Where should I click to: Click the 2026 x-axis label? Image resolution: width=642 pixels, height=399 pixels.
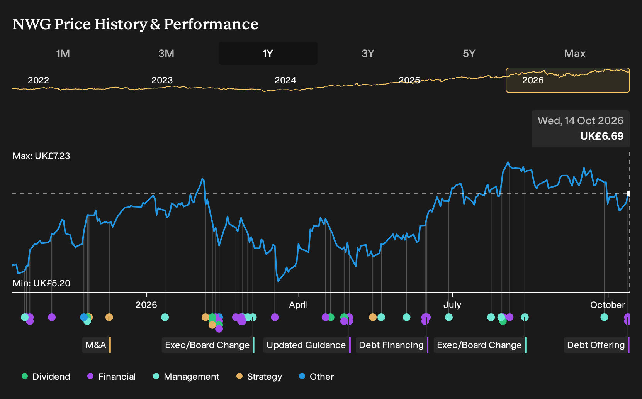(146, 305)
